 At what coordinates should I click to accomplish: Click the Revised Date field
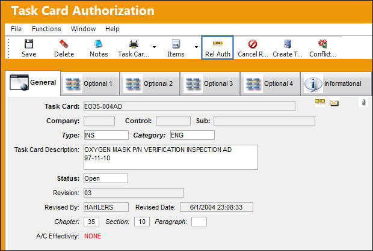217,207
